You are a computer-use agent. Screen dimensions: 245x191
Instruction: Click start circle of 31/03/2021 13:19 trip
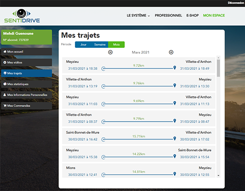103,86
